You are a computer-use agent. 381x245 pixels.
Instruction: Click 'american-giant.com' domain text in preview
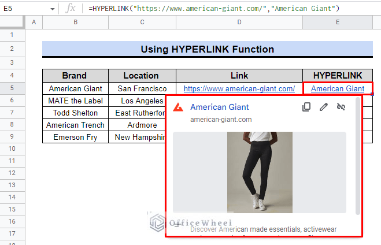221,120
